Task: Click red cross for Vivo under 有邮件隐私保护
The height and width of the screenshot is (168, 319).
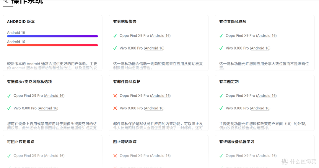Action: coord(115,108)
